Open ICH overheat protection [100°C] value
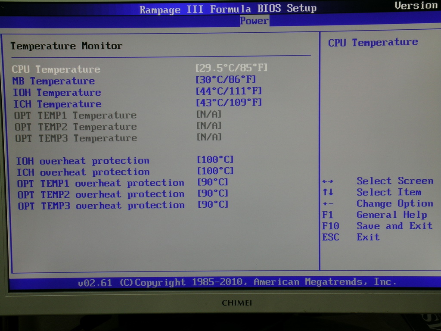Viewport: 441px width, 331px height. pos(215,171)
